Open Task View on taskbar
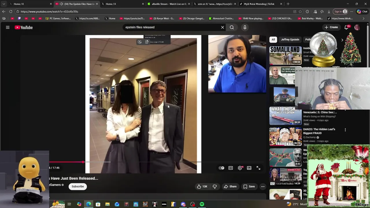The height and width of the screenshot is (208, 370). (69, 204)
